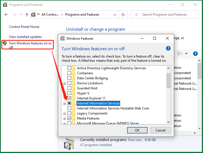Screen dimensions: 203x153
Task: Open the recent locations chevron
Action: point(21,15)
